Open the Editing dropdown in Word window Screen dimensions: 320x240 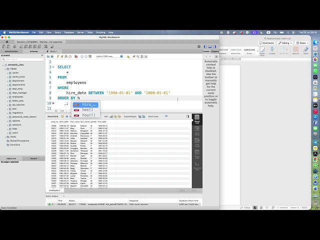285,43
